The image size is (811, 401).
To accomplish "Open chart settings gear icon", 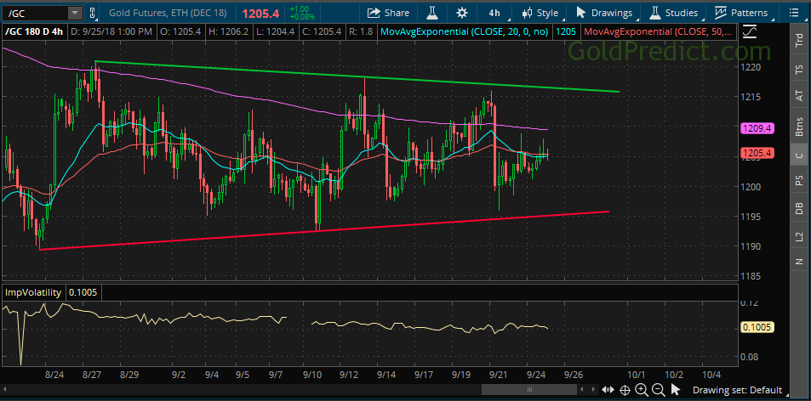I will tap(462, 13).
